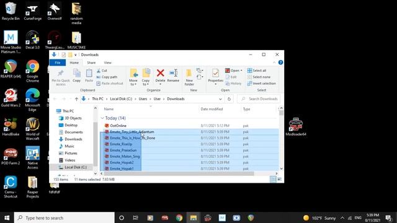The image size is (397, 223).
Task: Switch to the View ribbon tab
Action: click(x=107, y=63)
